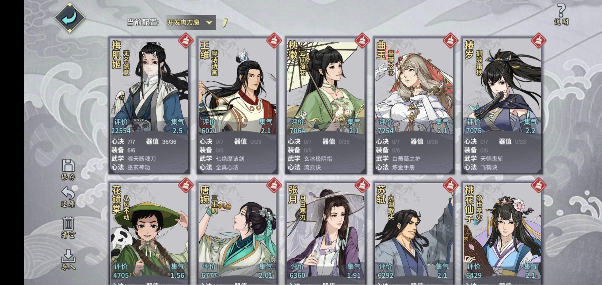Clear 椿岁 card with red broom icon

pyautogui.click(x=539, y=41)
